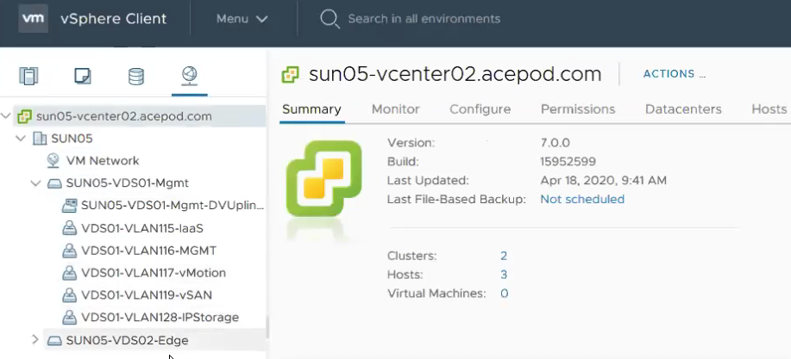Click the DVUplinks port group icon
Image resolution: width=791 pixels, height=359 pixels.
[x=69, y=206]
